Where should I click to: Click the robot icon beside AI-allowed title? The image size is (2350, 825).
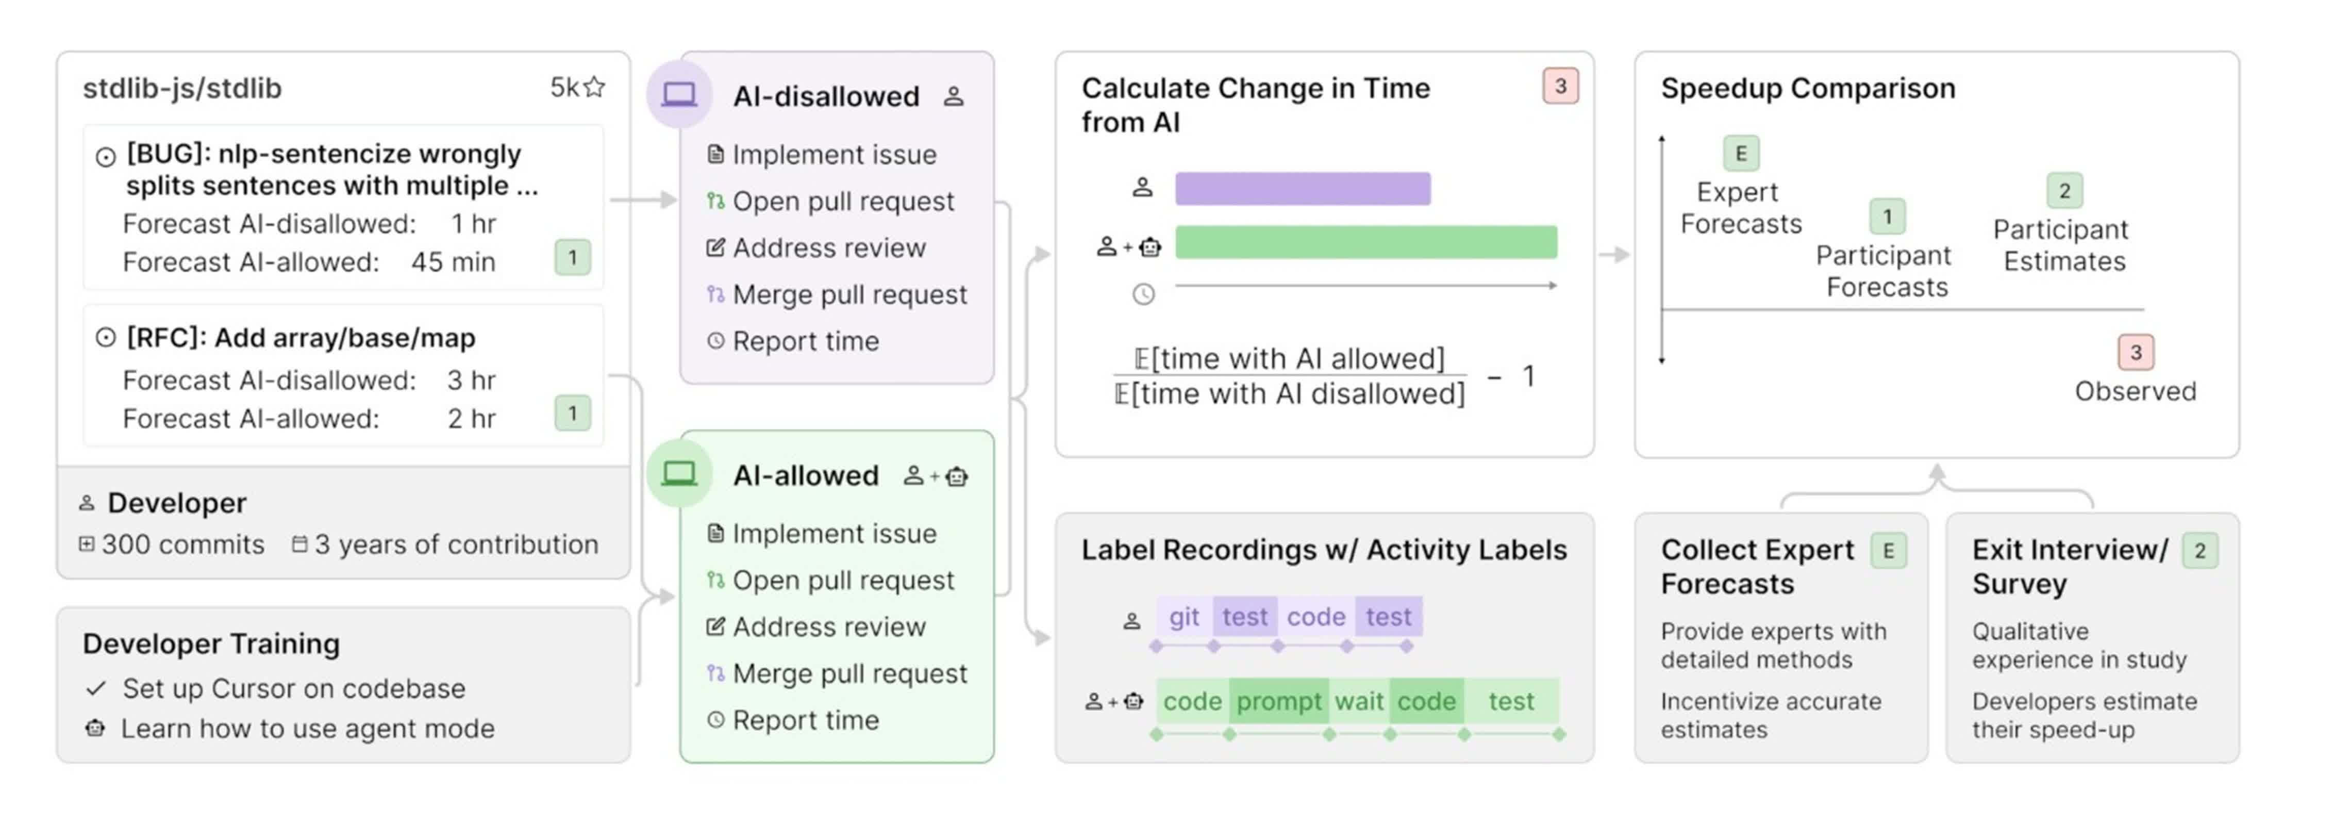957,476
